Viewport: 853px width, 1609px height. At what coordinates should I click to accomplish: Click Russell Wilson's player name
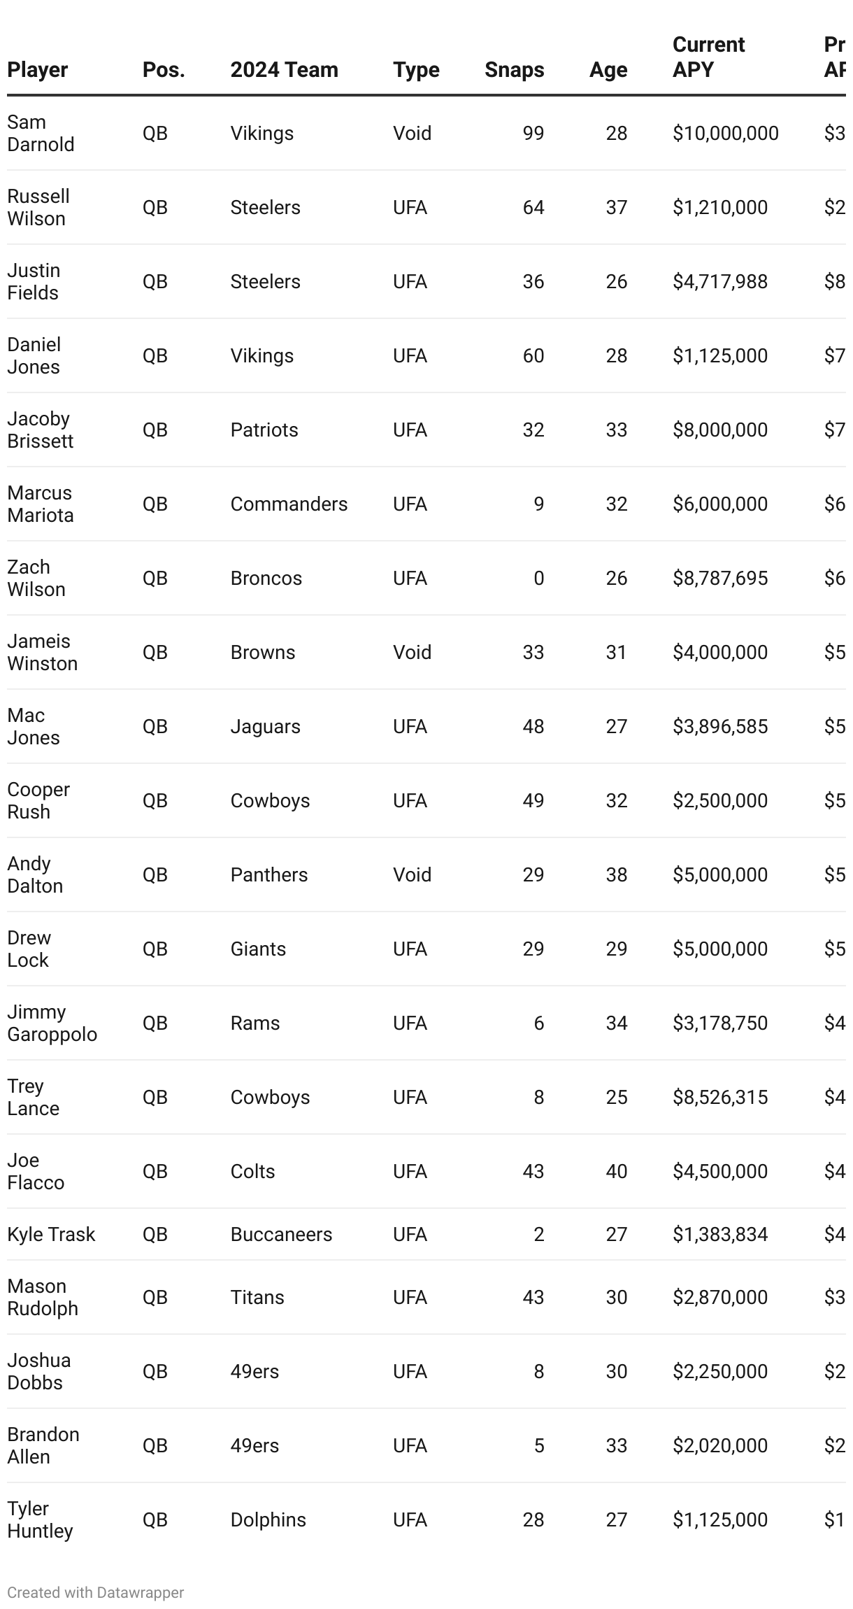38,207
